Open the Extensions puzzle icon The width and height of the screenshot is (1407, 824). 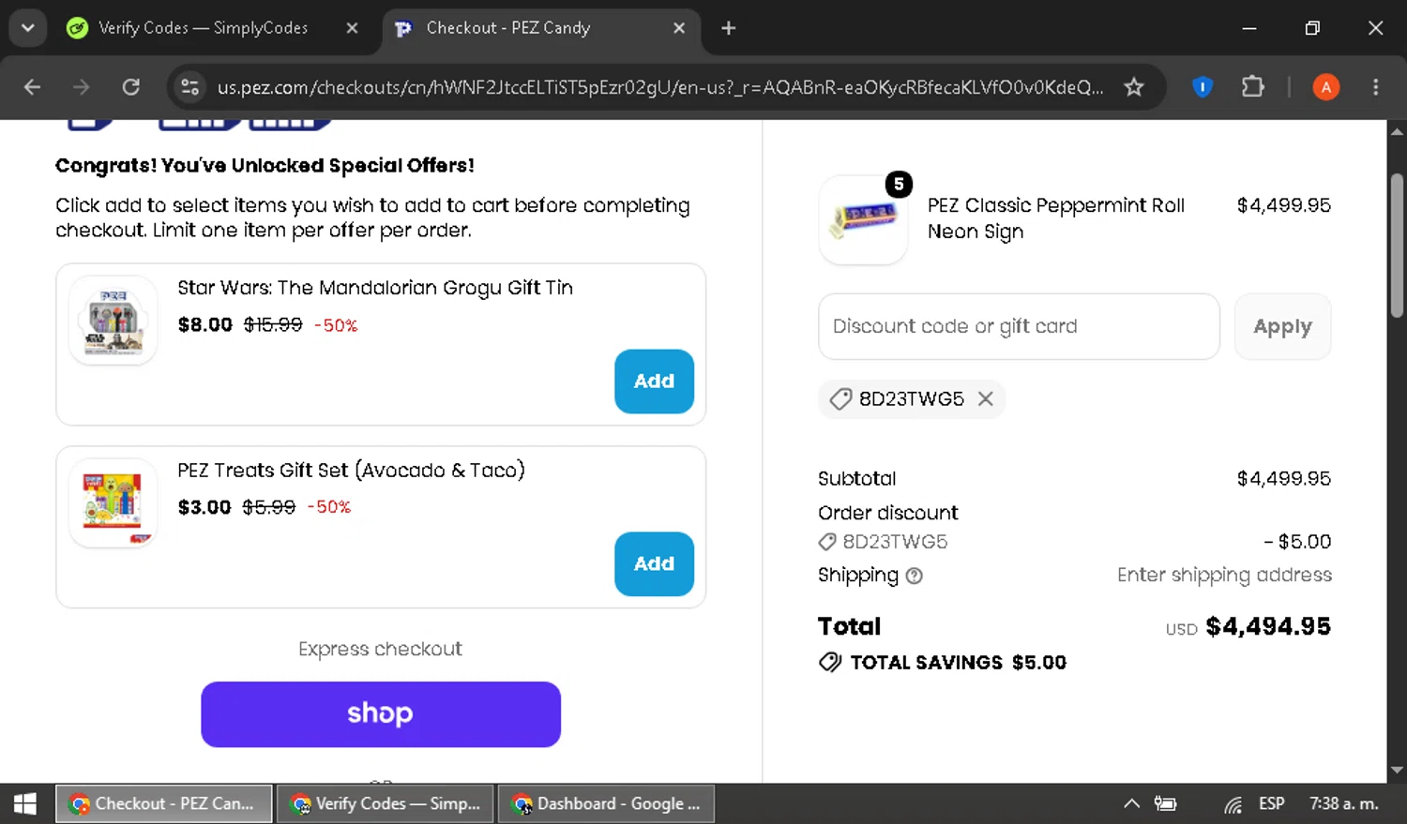coord(1253,87)
